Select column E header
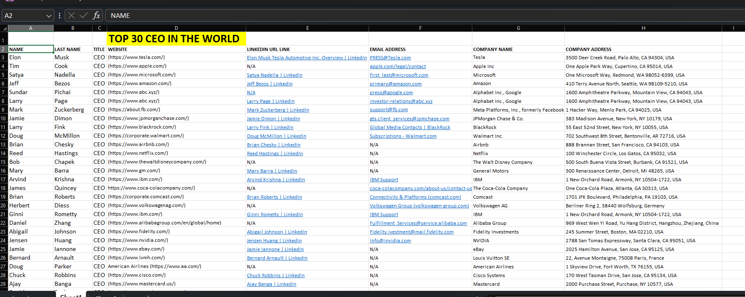Viewport: 745px width, 297px height. pos(307,28)
